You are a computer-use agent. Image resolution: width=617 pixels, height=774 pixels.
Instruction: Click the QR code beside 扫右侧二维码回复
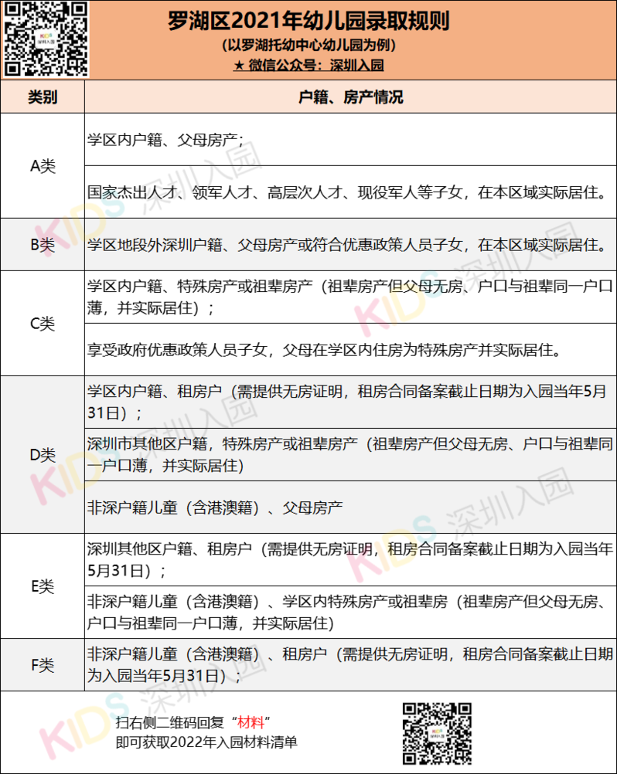[x=437, y=734]
